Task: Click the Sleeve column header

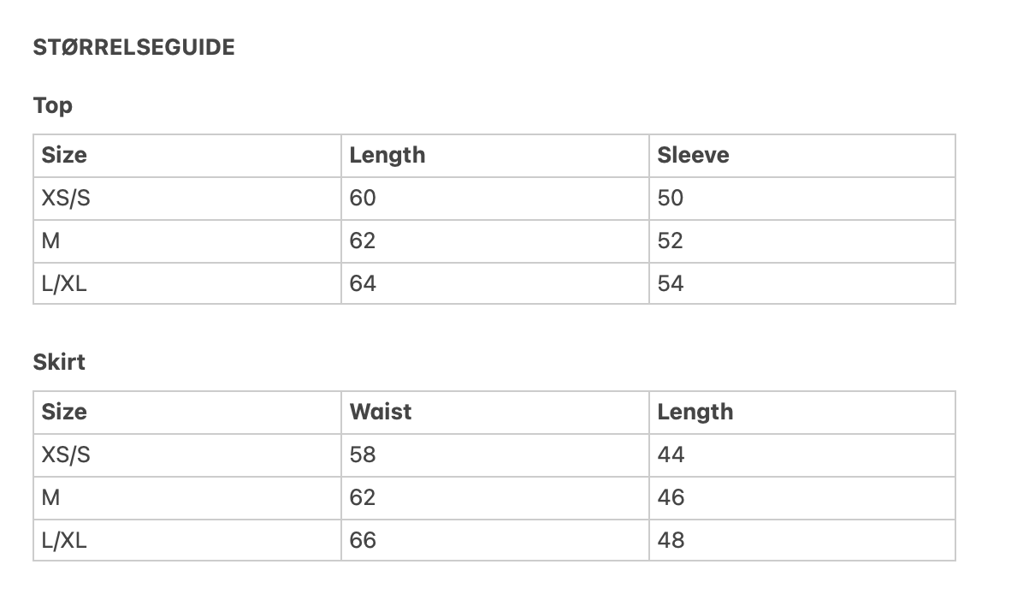Action: point(693,155)
